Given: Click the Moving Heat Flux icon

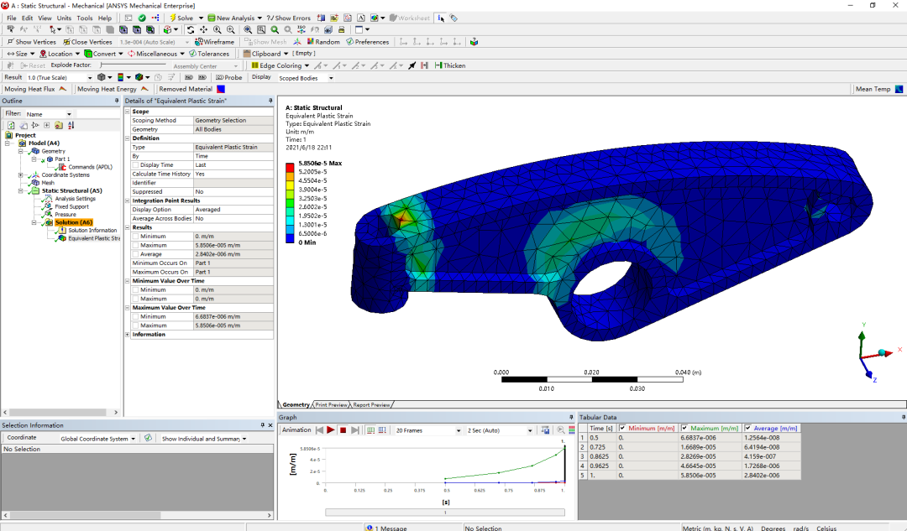Looking at the screenshot, I should coord(62,89).
